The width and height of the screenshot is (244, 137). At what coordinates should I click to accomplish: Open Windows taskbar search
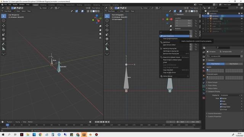(x=9, y=134)
